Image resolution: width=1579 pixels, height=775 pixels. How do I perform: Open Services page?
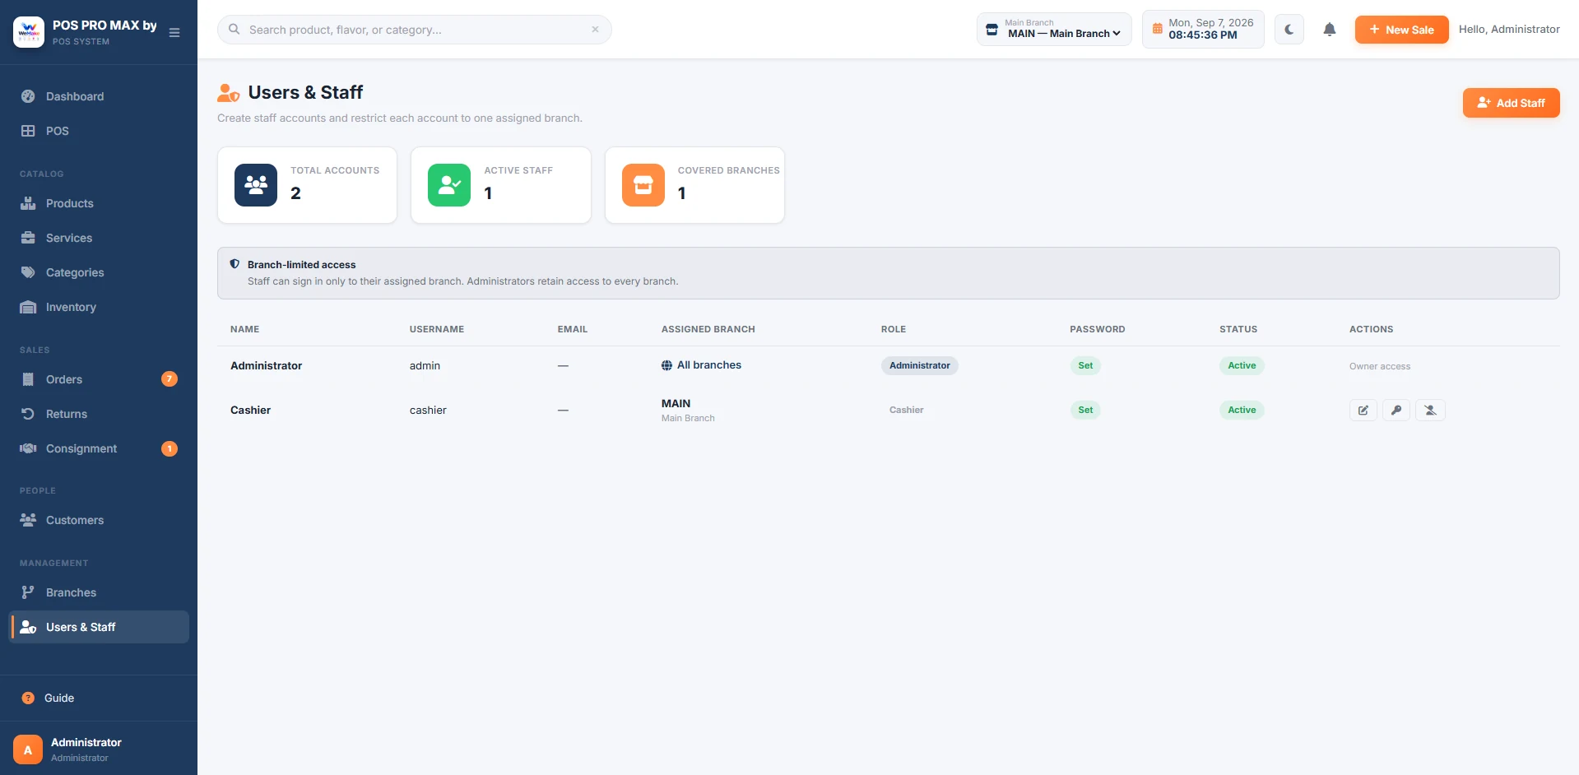(x=99, y=238)
